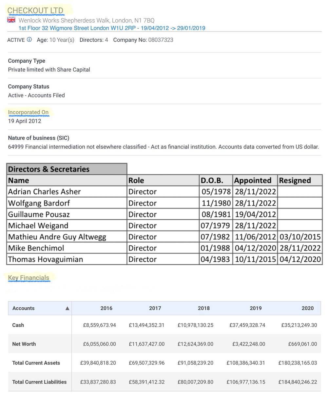Click Wolfgang Bardorf's D.O.B. 11/1980

216,203
